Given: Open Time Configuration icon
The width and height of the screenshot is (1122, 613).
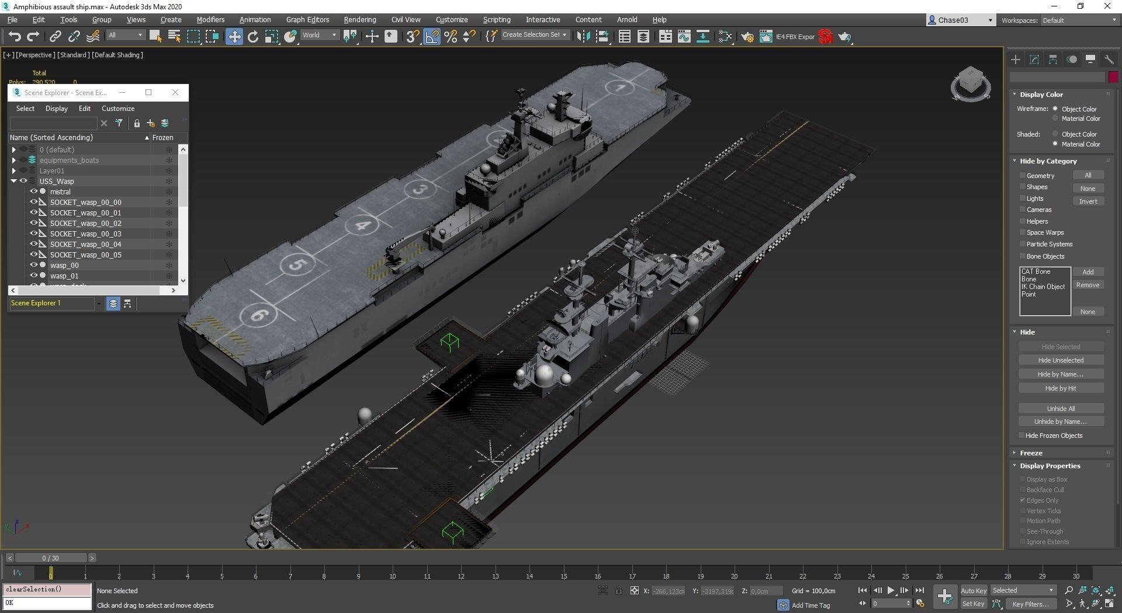Looking at the screenshot, I should coord(919,603).
